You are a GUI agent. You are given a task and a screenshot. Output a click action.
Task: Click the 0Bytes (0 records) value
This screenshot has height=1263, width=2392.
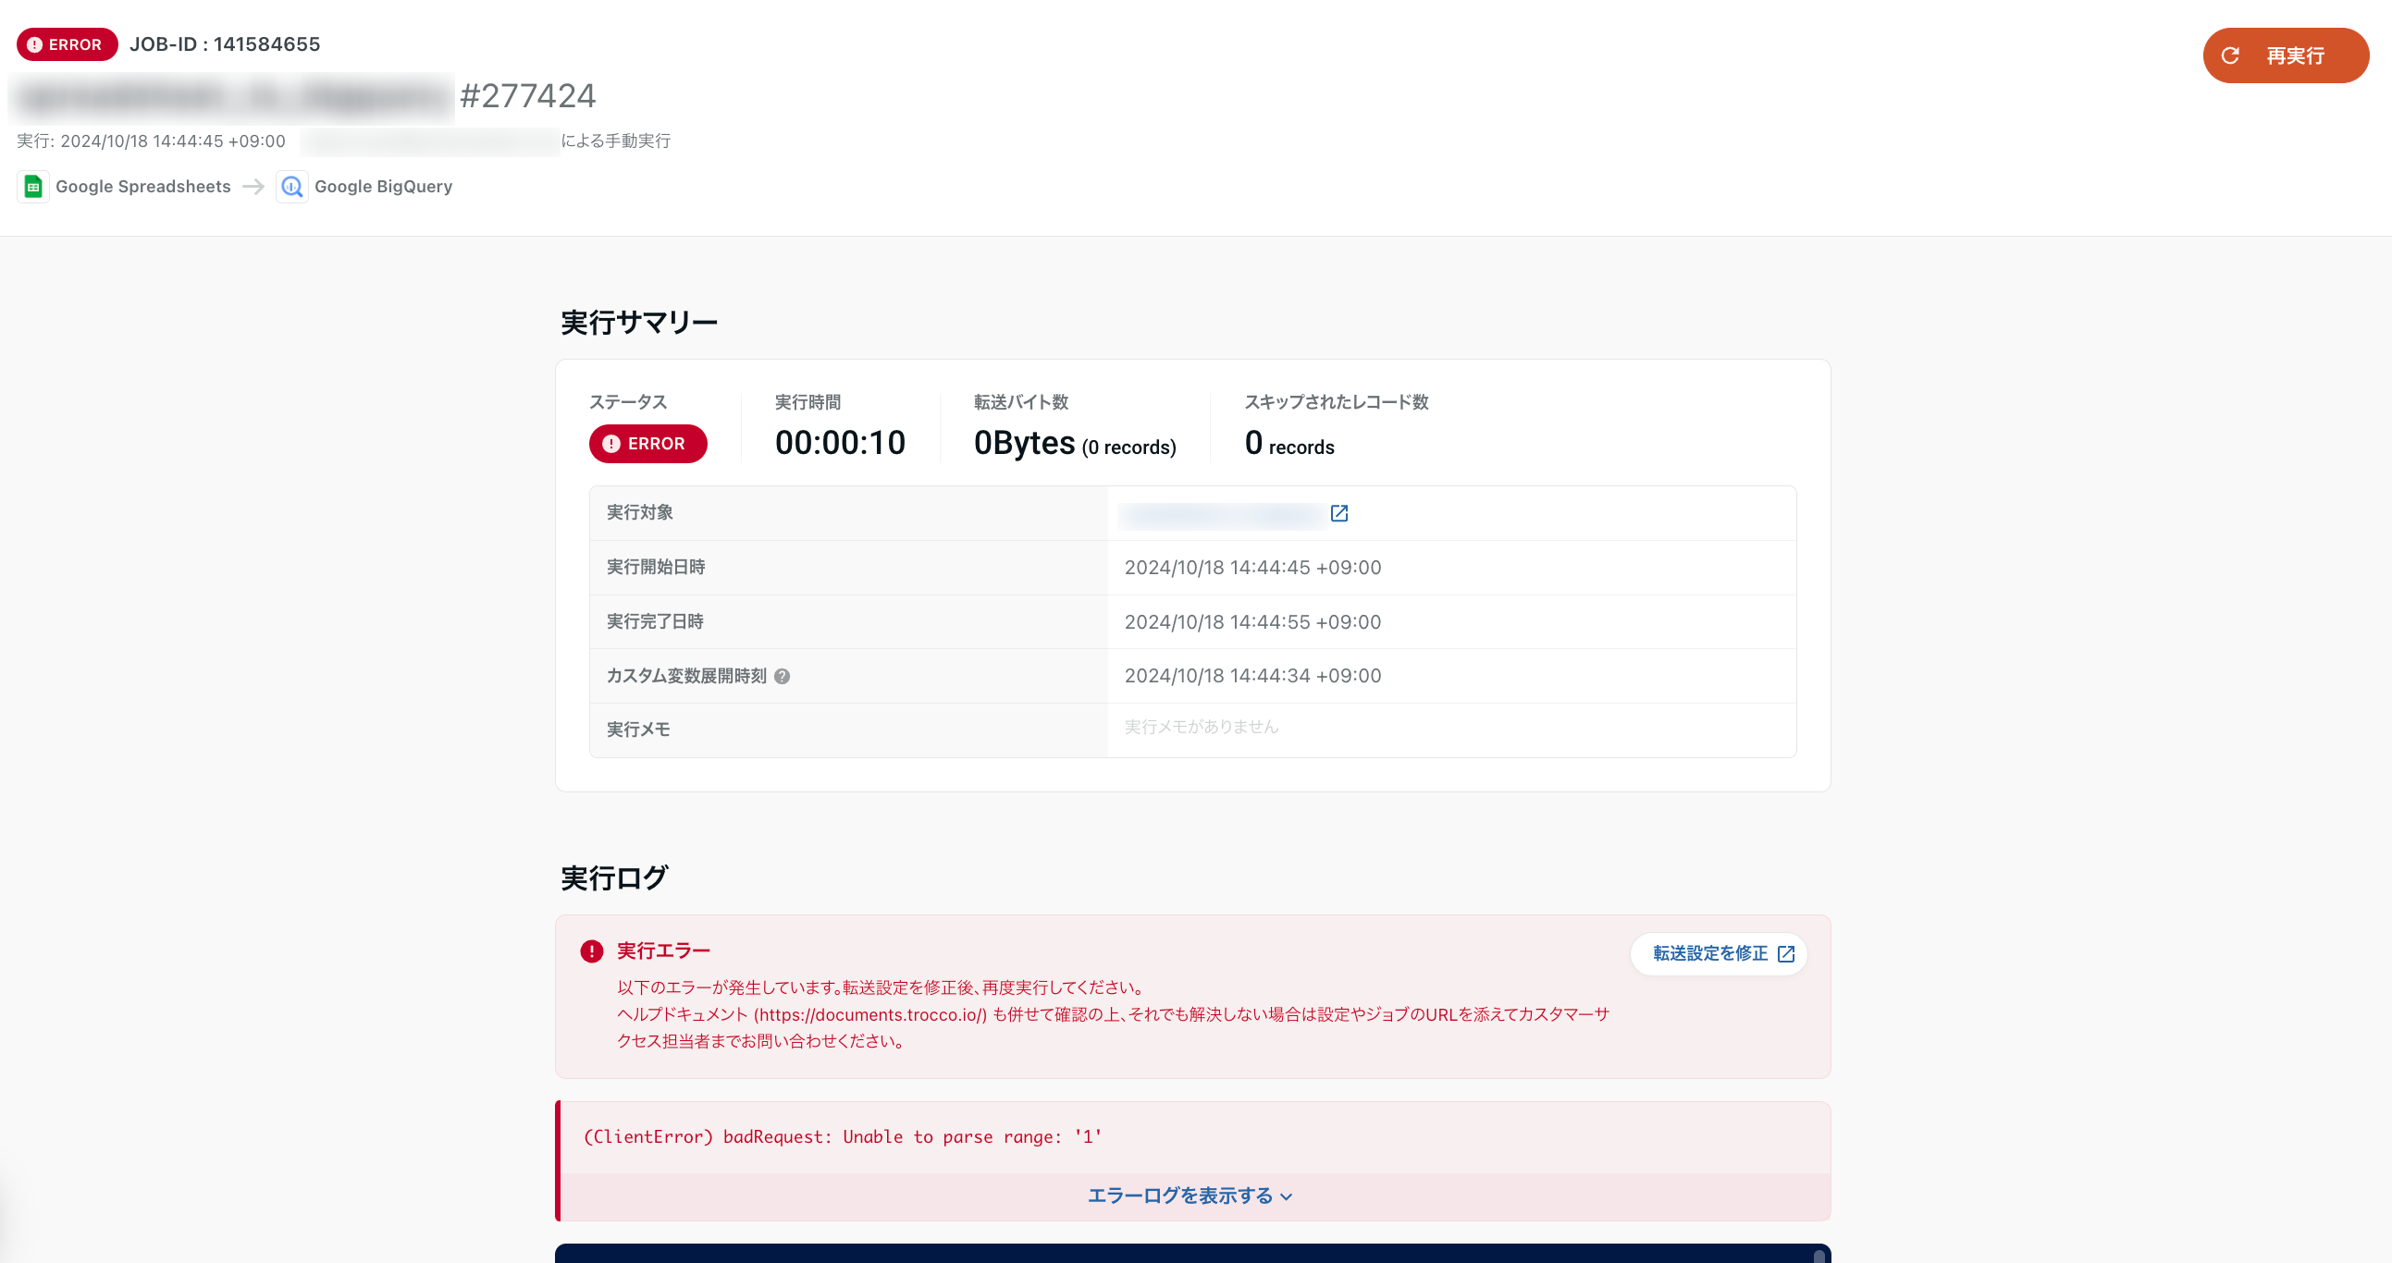click(1074, 444)
